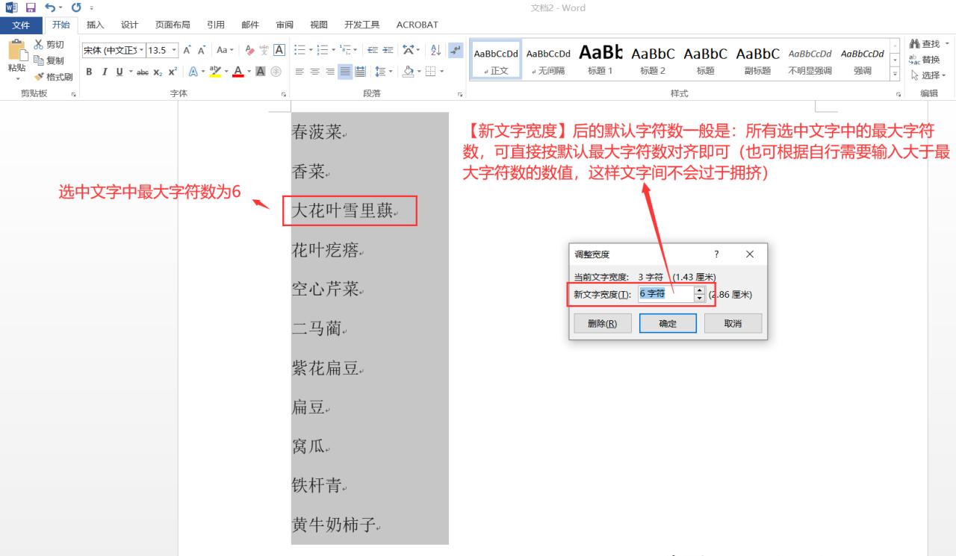Screen dimensions: 956x556
Task: Click the Character Border icon
Action: pyautogui.click(x=279, y=50)
